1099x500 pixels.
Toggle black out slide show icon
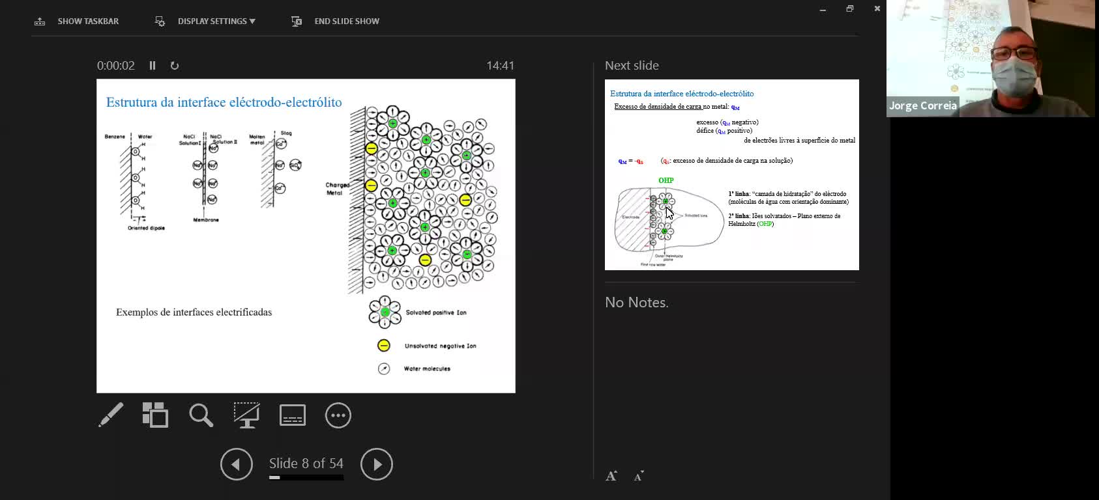pos(246,415)
